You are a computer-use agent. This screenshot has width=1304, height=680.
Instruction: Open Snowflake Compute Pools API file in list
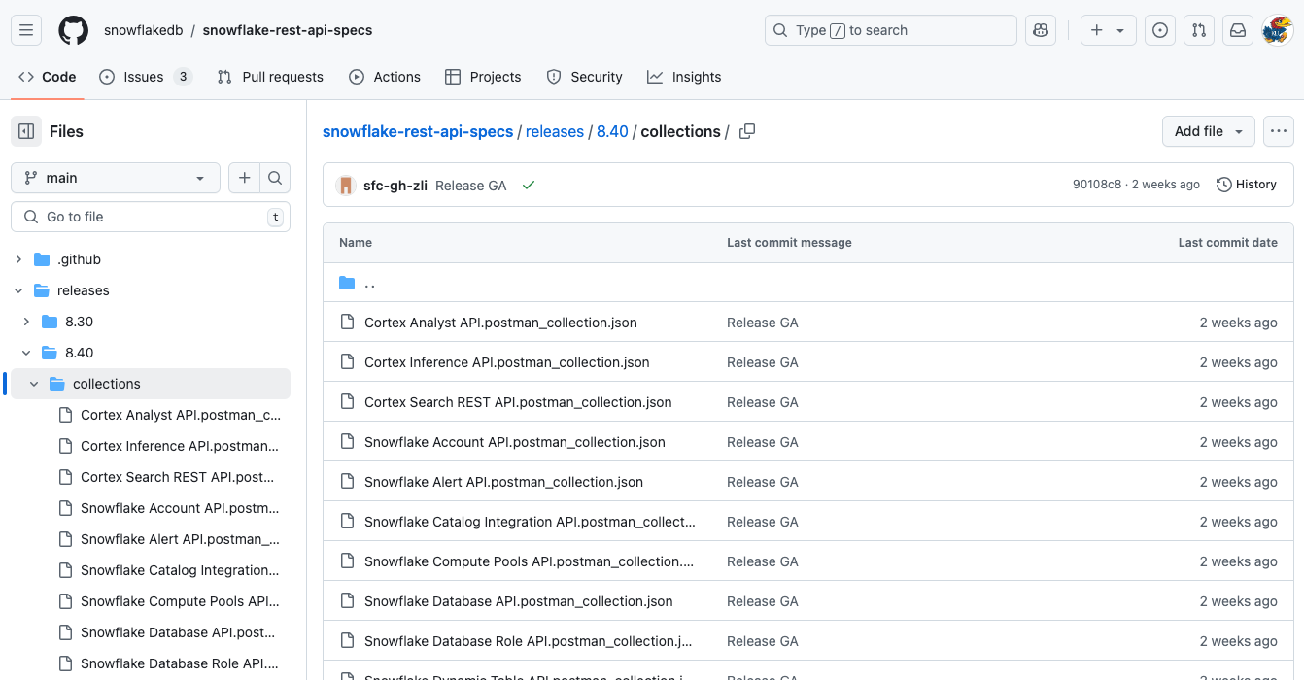[530, 561]
